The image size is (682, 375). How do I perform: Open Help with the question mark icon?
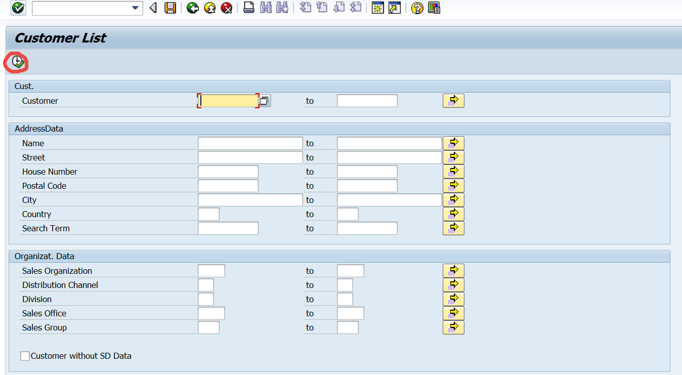(416, 8)
